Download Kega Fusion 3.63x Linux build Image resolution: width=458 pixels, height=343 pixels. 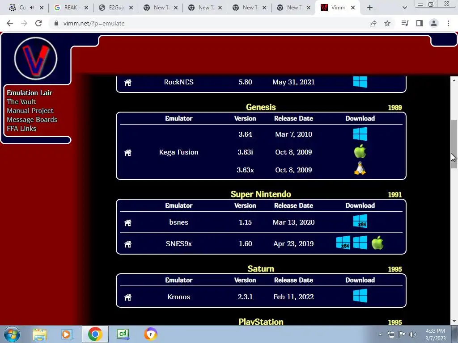[360, 168]
